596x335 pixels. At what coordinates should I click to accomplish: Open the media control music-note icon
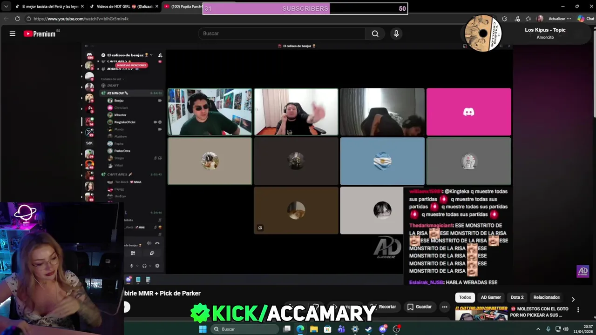point(517,19)
